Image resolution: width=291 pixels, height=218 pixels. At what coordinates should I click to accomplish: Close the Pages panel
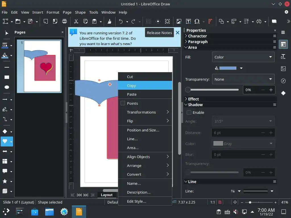tap(63, 32)
